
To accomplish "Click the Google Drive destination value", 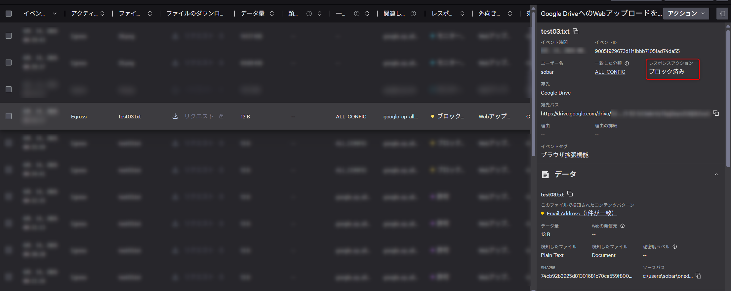I will pyautogui.click(x=556, y=93).
